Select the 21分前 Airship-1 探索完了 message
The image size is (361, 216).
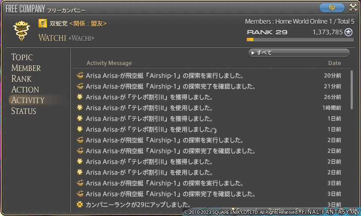(x=171, y=86)
